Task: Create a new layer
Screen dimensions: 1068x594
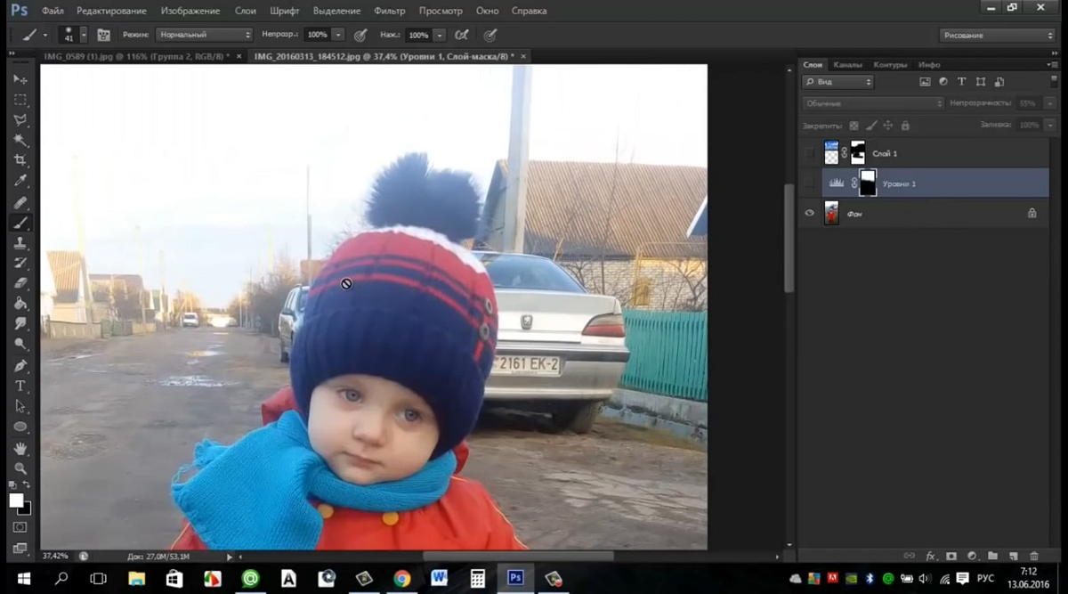Action: [1013, 556]
